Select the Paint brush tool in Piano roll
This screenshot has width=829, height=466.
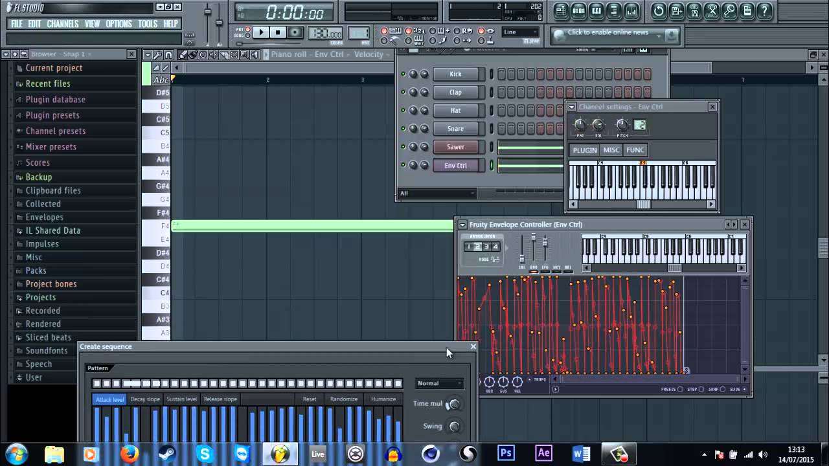tap(193, 54)
